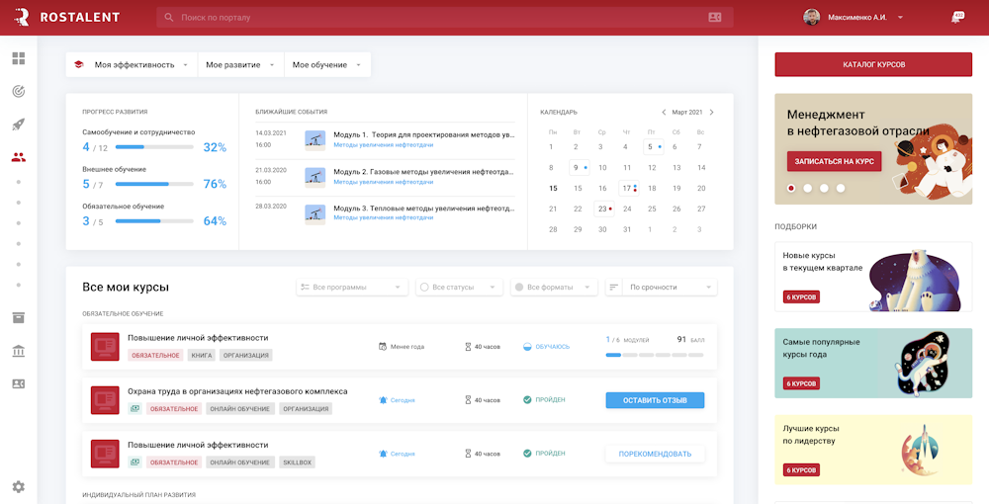Screen dimensions: 989x504
Task: Open the 'Мое обучение' menu tab
Action: pyautogui.click(x=327, y=65)
